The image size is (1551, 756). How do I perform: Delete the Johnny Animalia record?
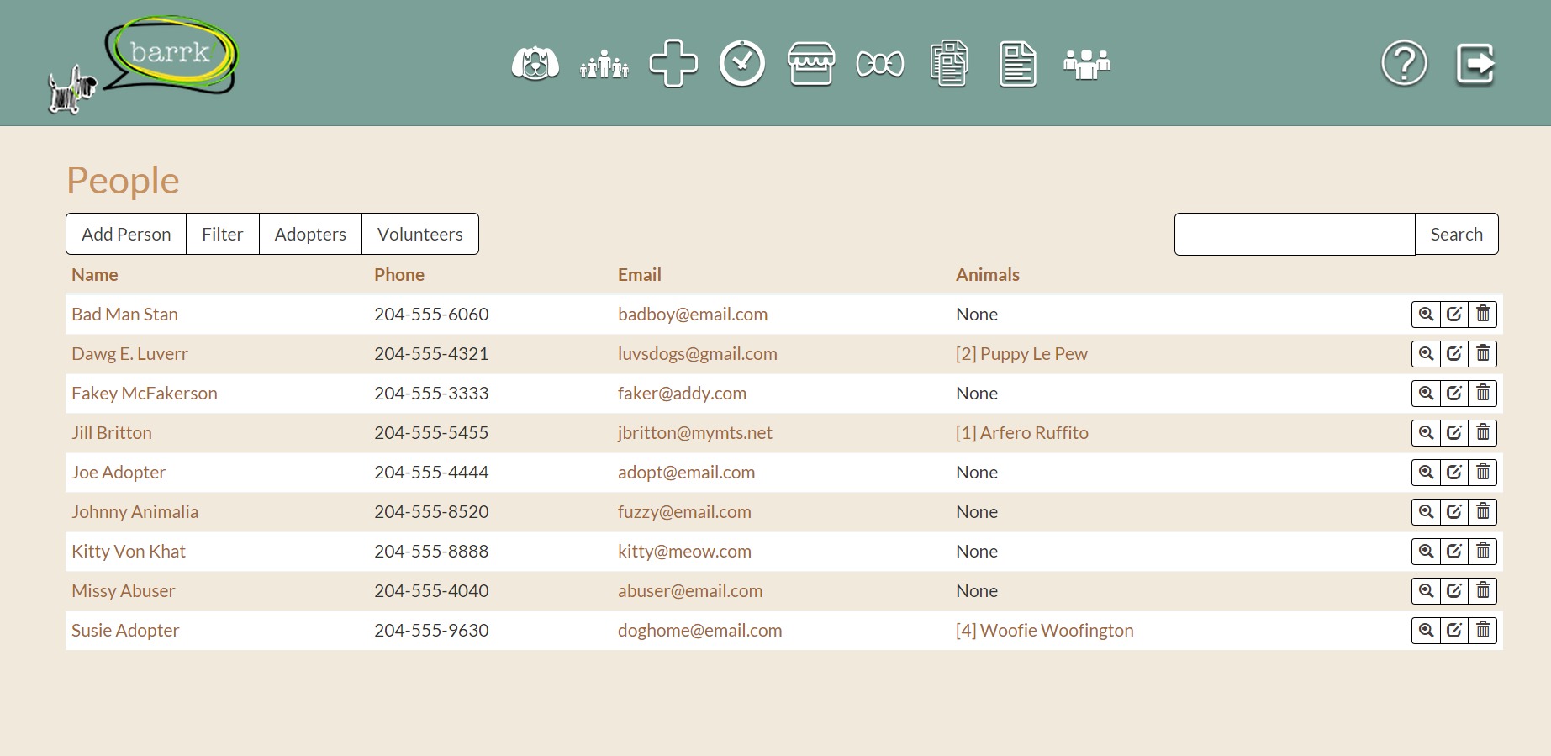[x=1483, y=512]
